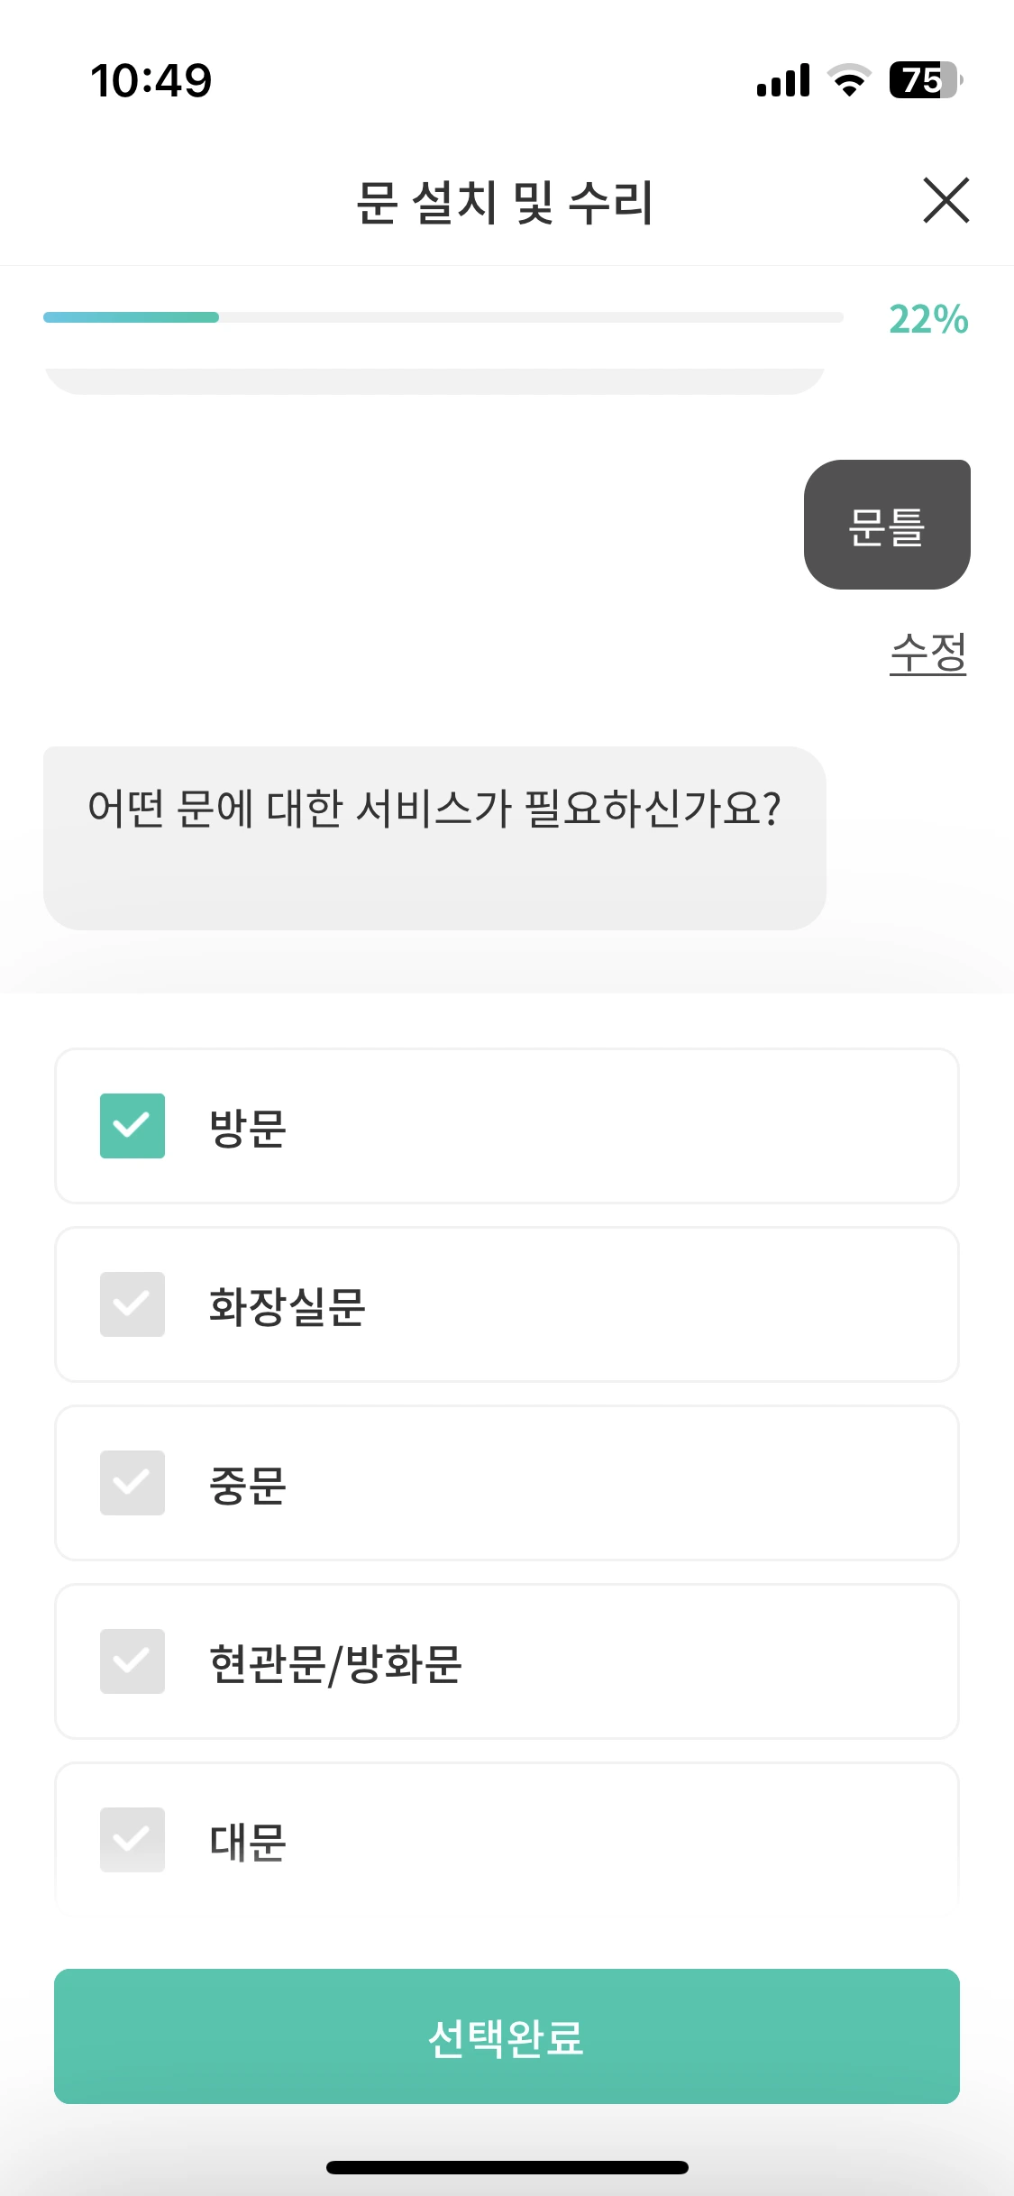Select the 화장실문 option row

507,1304
